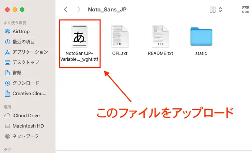Open デスクトップ in the sidebar
252x153 pixels.
click(26, 62)
